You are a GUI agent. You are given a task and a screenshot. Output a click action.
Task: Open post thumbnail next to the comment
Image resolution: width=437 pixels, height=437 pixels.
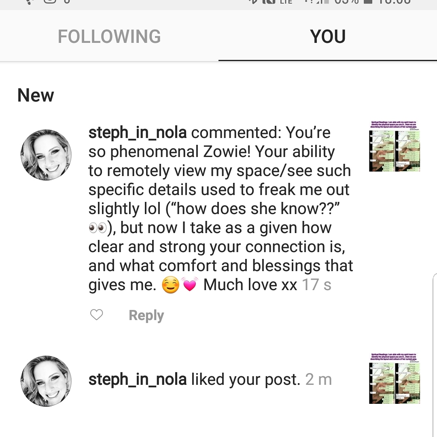[x=395, y=146]
